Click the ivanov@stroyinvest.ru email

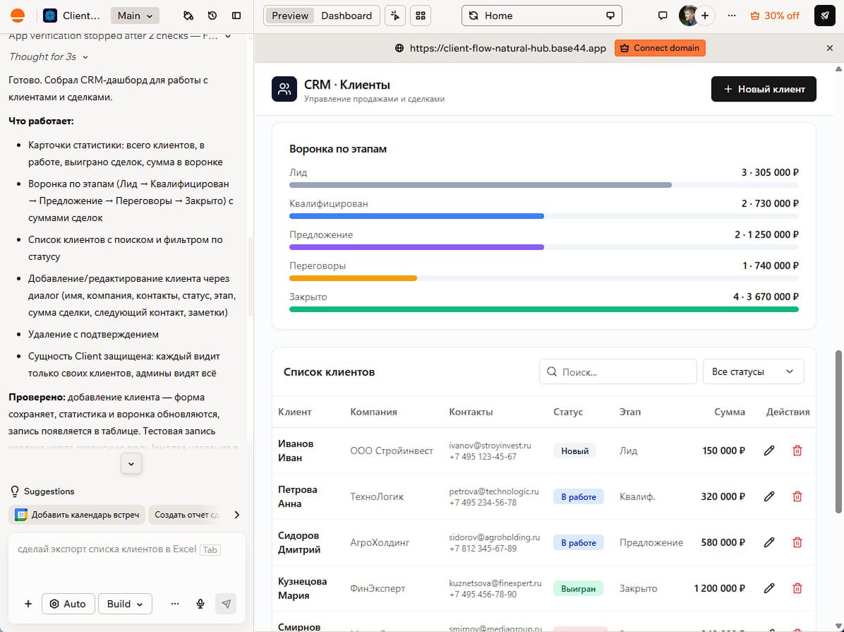[490, 446]
